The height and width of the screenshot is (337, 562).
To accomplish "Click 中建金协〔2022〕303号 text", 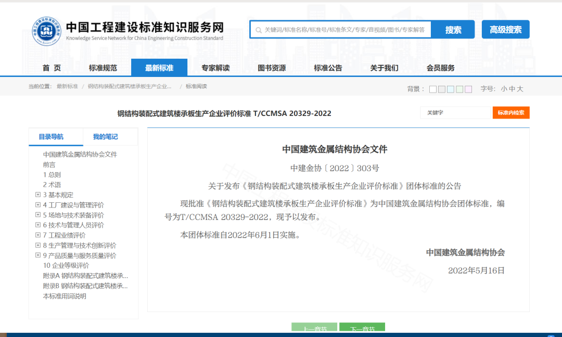I will [x=335, y=168].
